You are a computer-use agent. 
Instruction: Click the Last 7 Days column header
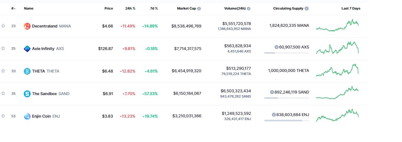(x=351, y=9)
